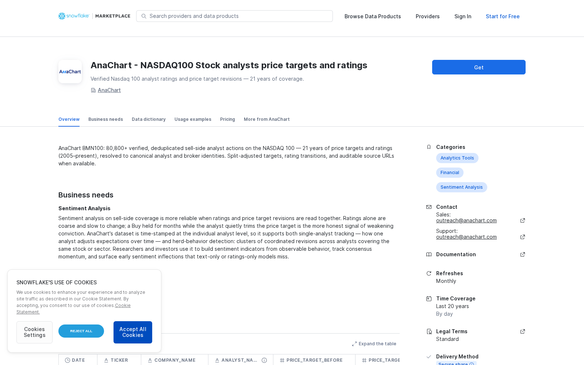Click the Categories bookmark icon
This screenshot has height=365, width=584.
429,147
